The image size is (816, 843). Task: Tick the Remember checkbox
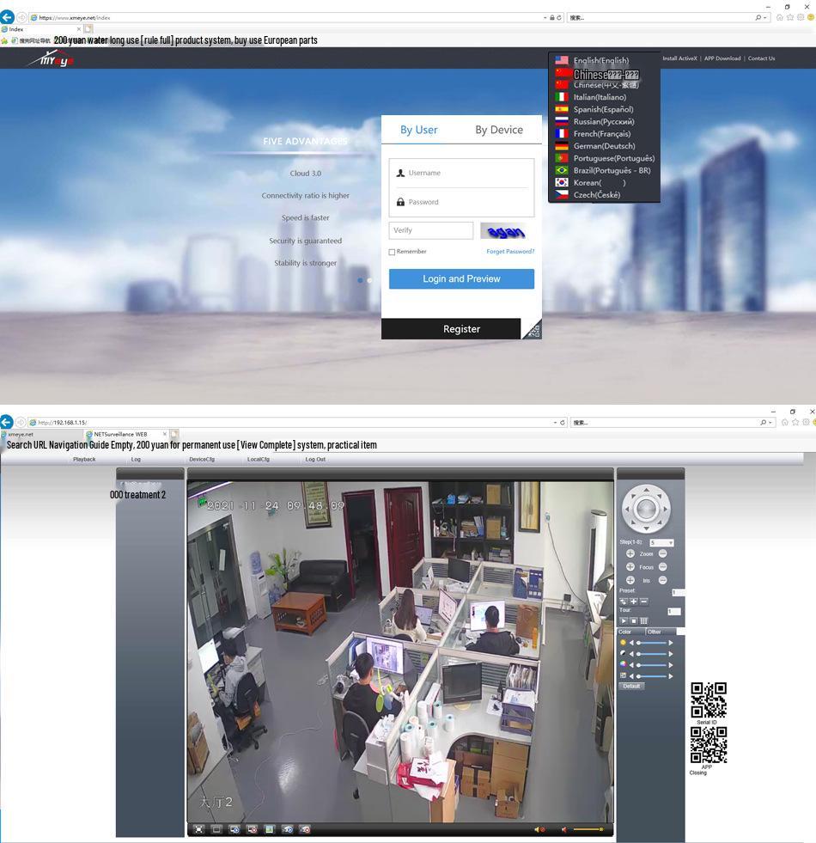(x=392, y=252)
